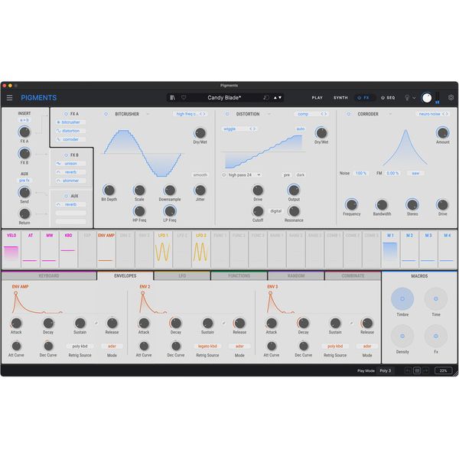Viewport: 459px width, 459px height.
Task: Toggle the Corroder effect on or off
Action: [349, 114]
